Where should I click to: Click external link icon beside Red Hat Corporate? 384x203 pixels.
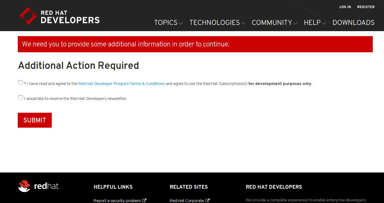(208, 201)
